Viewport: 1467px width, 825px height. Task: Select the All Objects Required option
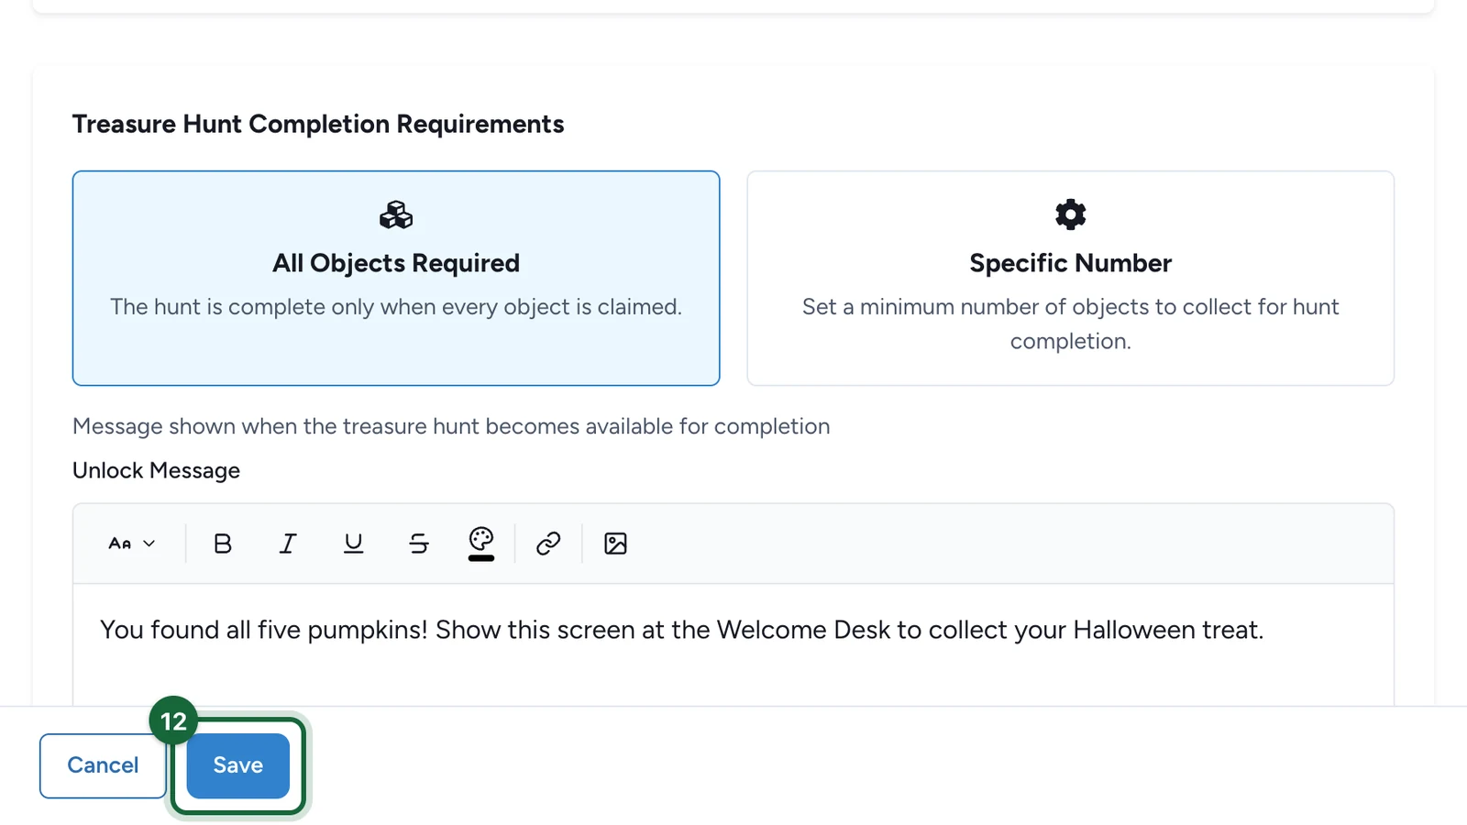396,278
